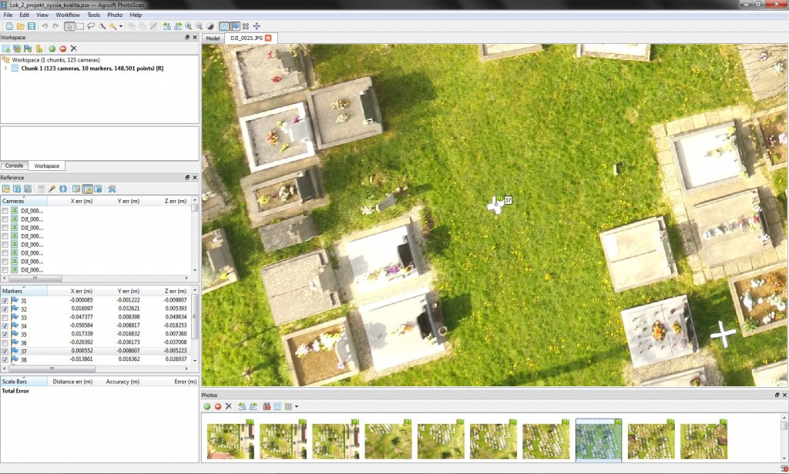Click the Save project toolbar icon
The width and height of the screenshot is (789, 474).
pos(31,26)
